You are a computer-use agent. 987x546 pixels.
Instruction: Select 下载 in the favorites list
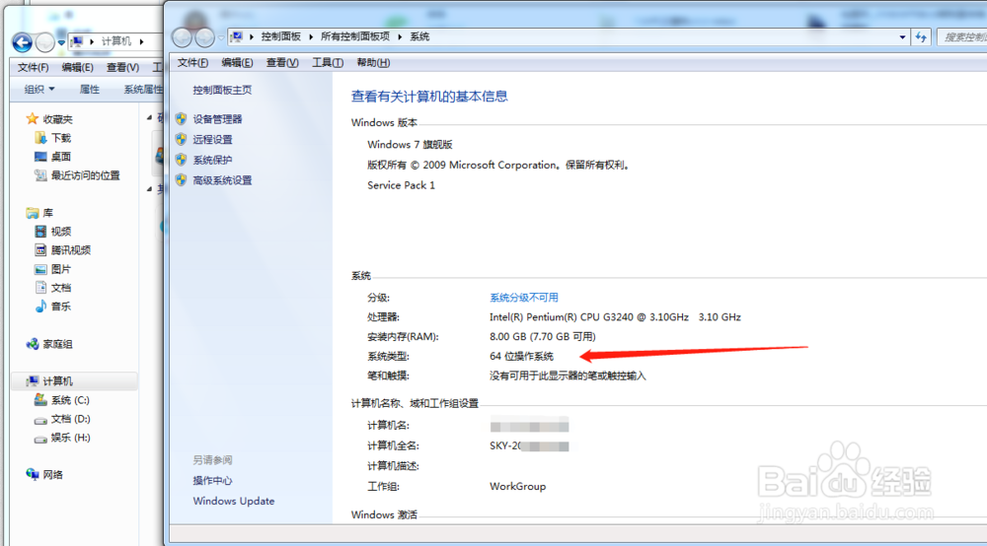(61, 138)
